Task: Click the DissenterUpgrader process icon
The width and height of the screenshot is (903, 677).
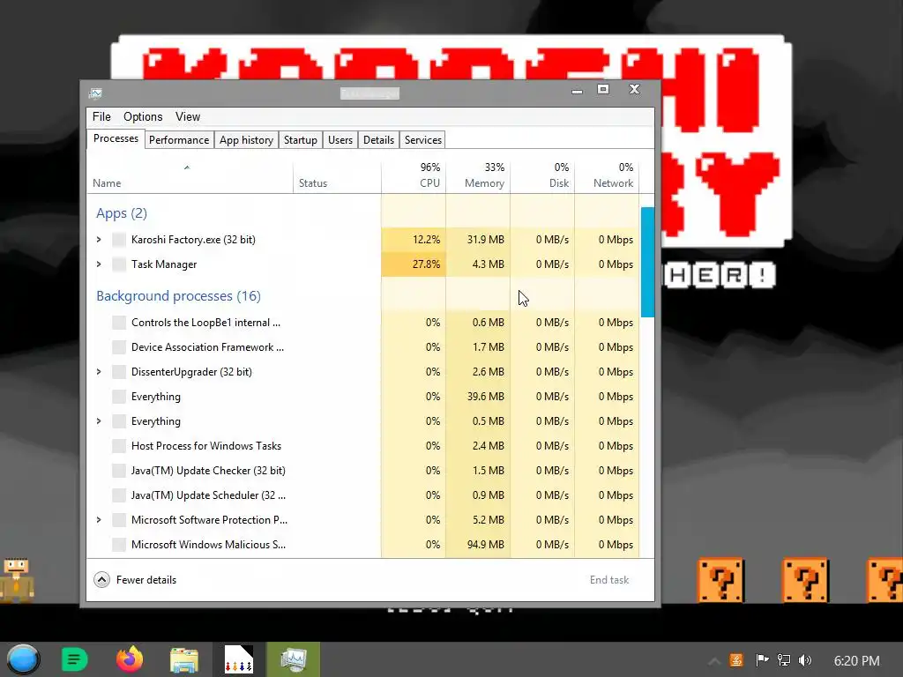Action: coord(119,372)
